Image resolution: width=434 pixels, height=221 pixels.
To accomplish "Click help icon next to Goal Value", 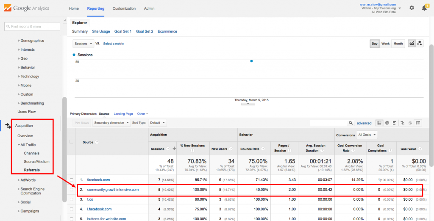I will [420, 149].
